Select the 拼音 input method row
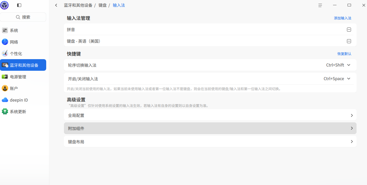The height and width of the screenshot is (185, 367). pos(210,30)
